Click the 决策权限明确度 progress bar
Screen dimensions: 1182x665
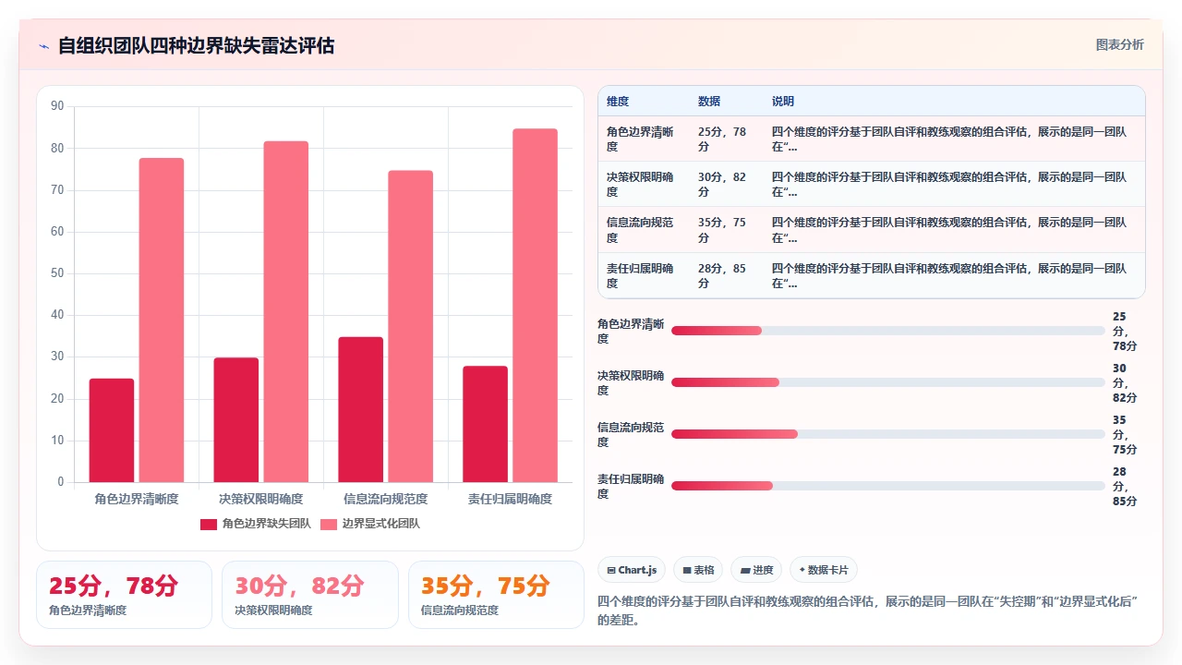tap(888, 382)
